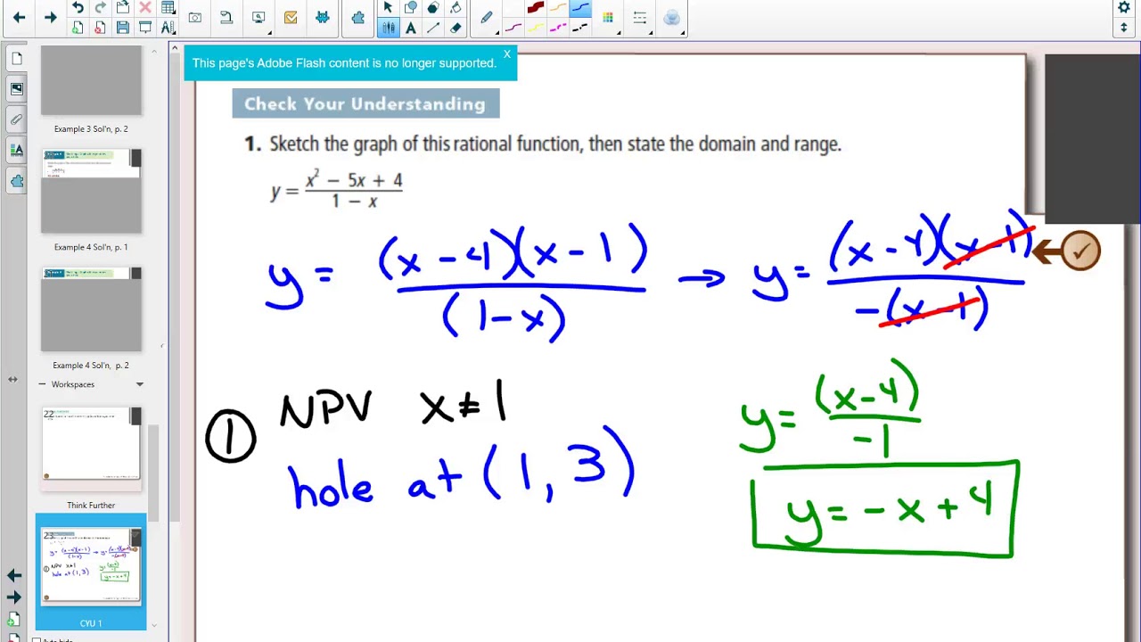The width and height of the screenshot is (1141, 642).
Task: Switch to the Attachments paperclip tab
Action: click(x=17, y=119)
